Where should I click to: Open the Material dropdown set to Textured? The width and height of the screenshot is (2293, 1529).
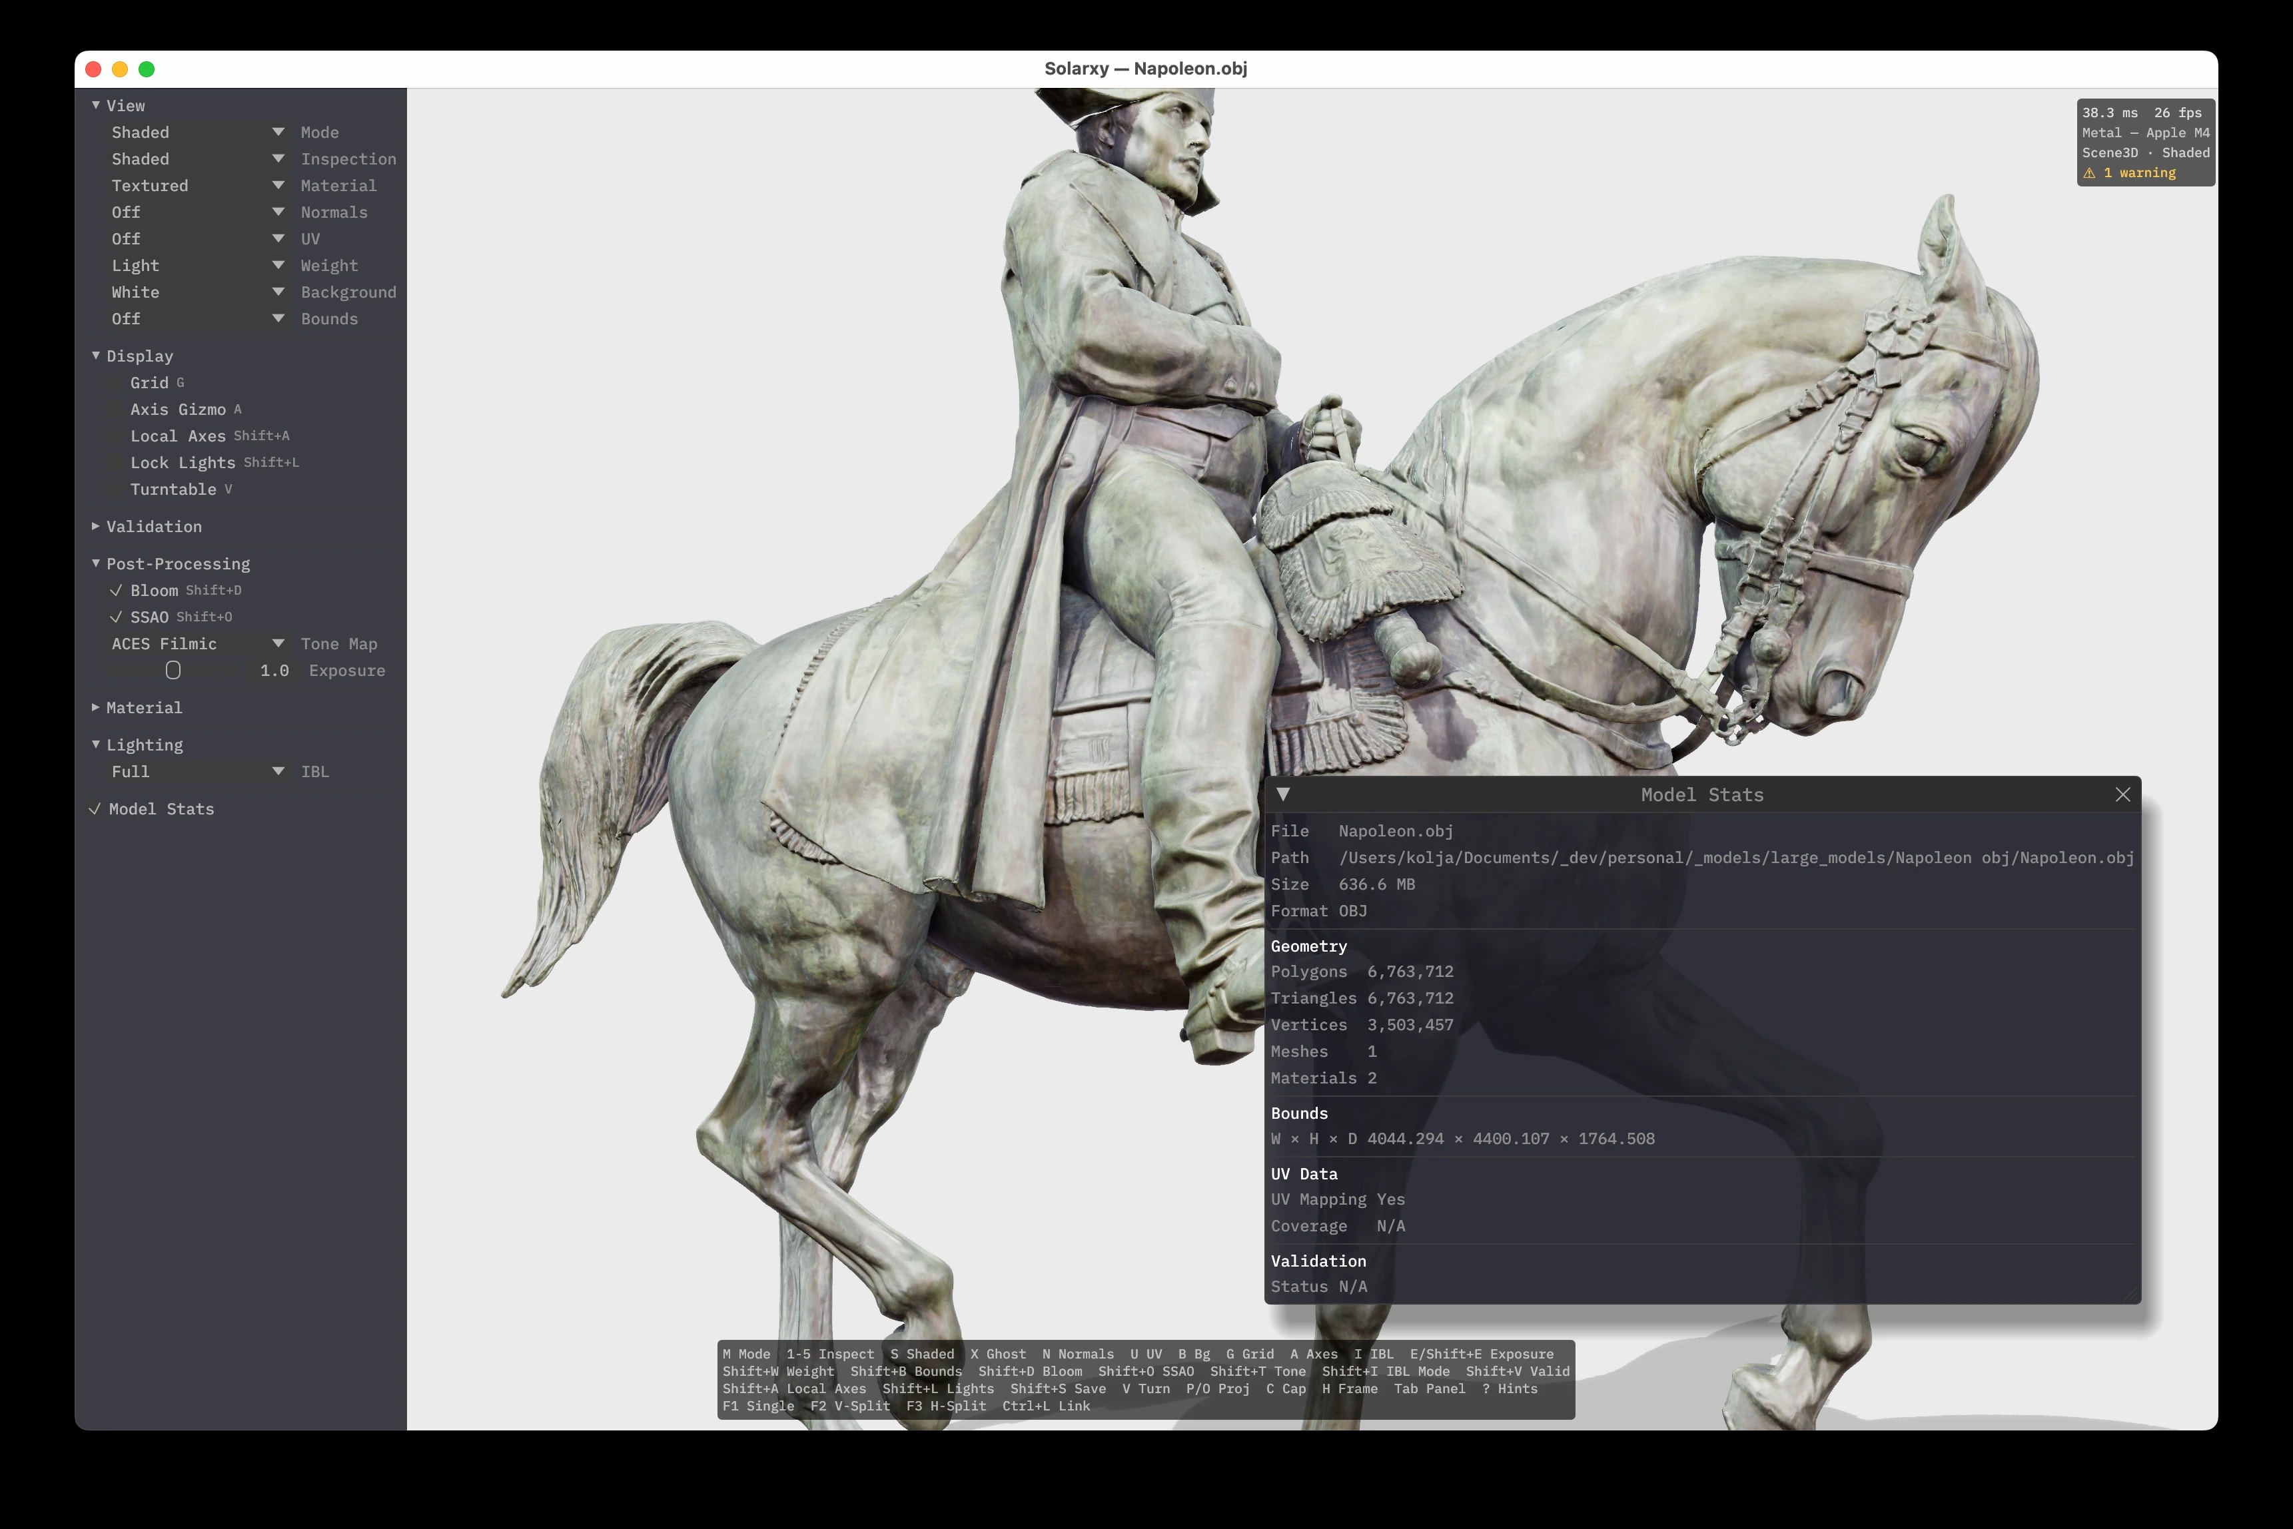(x=198, y=185)
